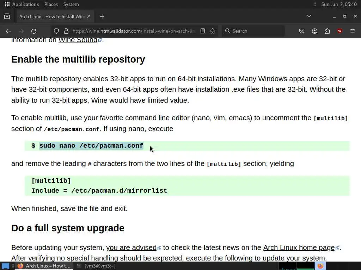The width and height of the screenshot is (361, 270).
Task: Toggle reader view
Action: [203, 31]
